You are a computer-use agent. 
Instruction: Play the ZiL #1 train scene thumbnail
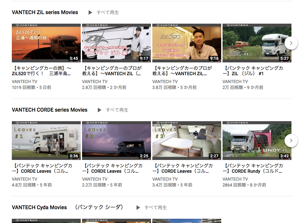tap(257, 43)
